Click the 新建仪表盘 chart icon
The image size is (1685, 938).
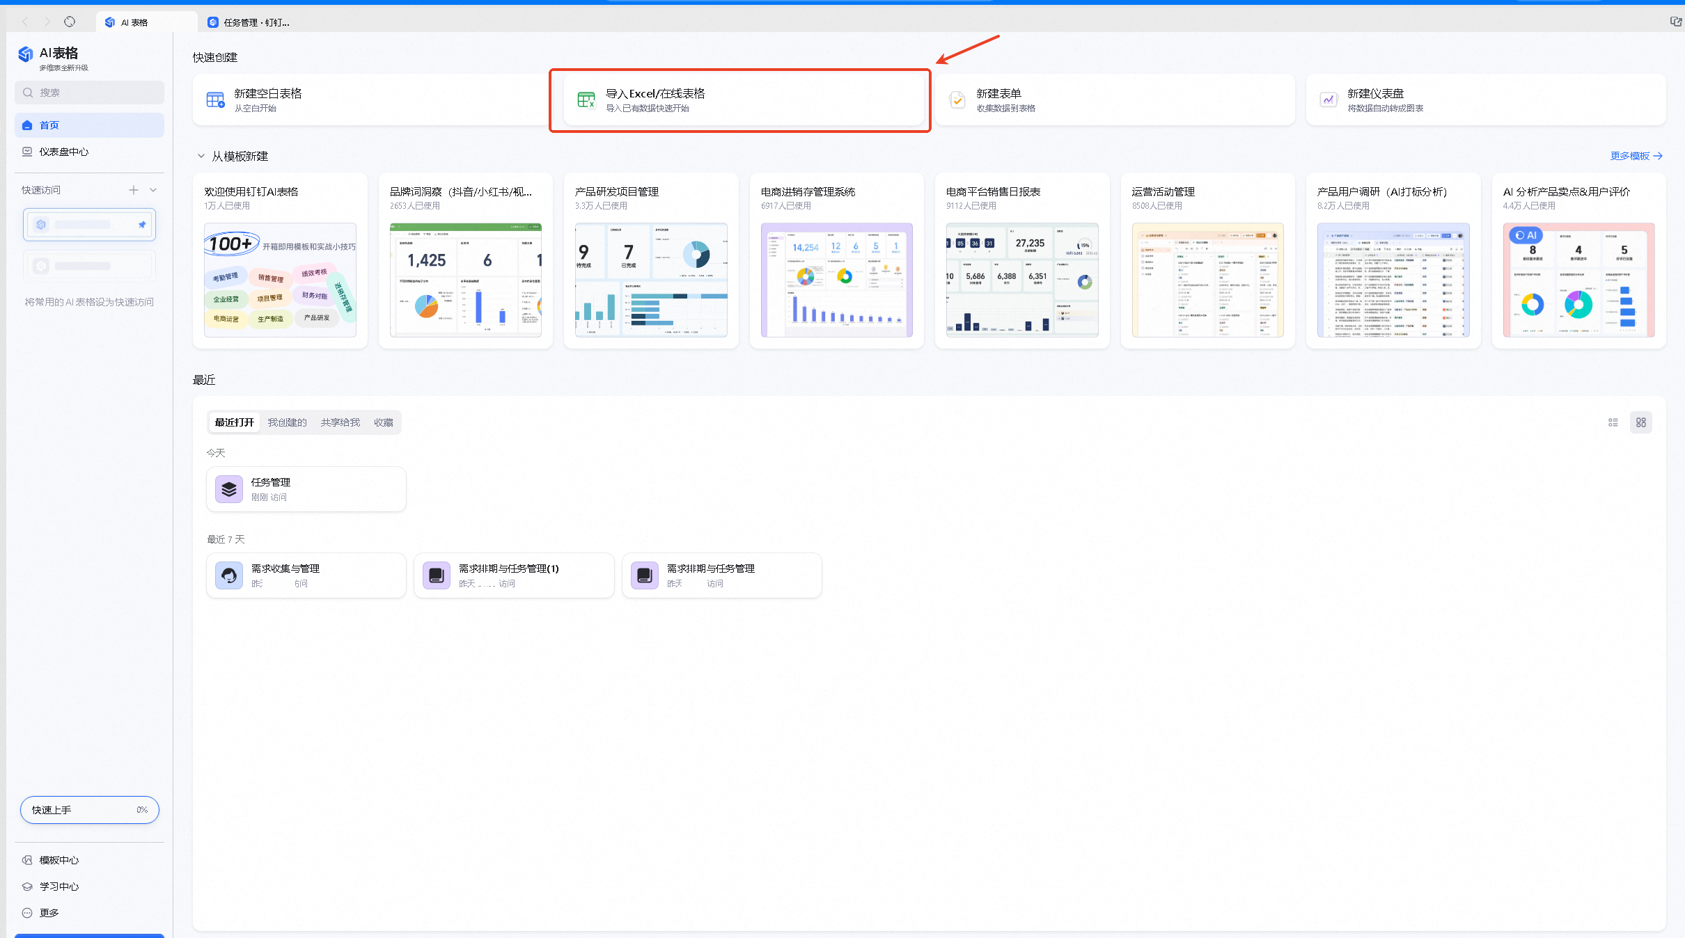pyautogui.click(x=1329, y=100)
